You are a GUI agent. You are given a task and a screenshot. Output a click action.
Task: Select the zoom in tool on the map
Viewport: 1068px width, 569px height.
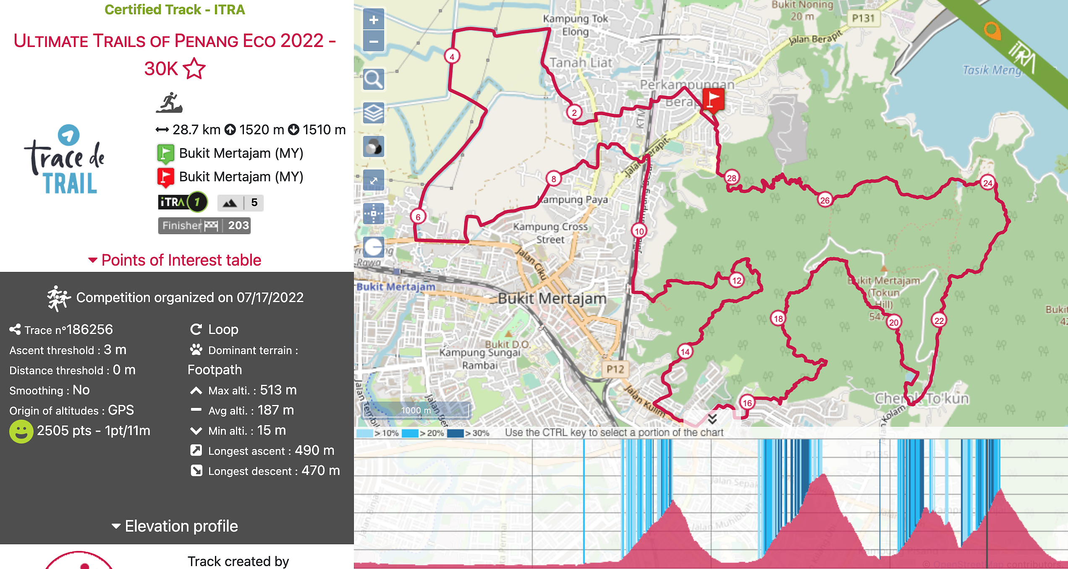[373, 19]
